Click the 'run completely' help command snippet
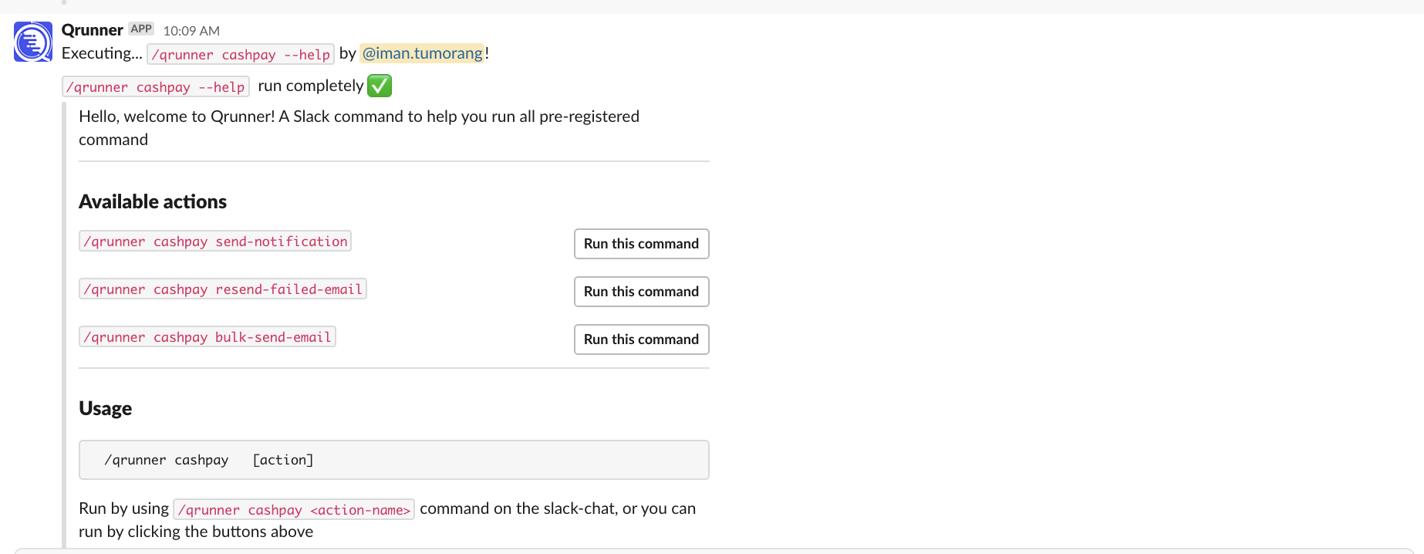Screen dimensions: 1424x554 click(155, 86)
